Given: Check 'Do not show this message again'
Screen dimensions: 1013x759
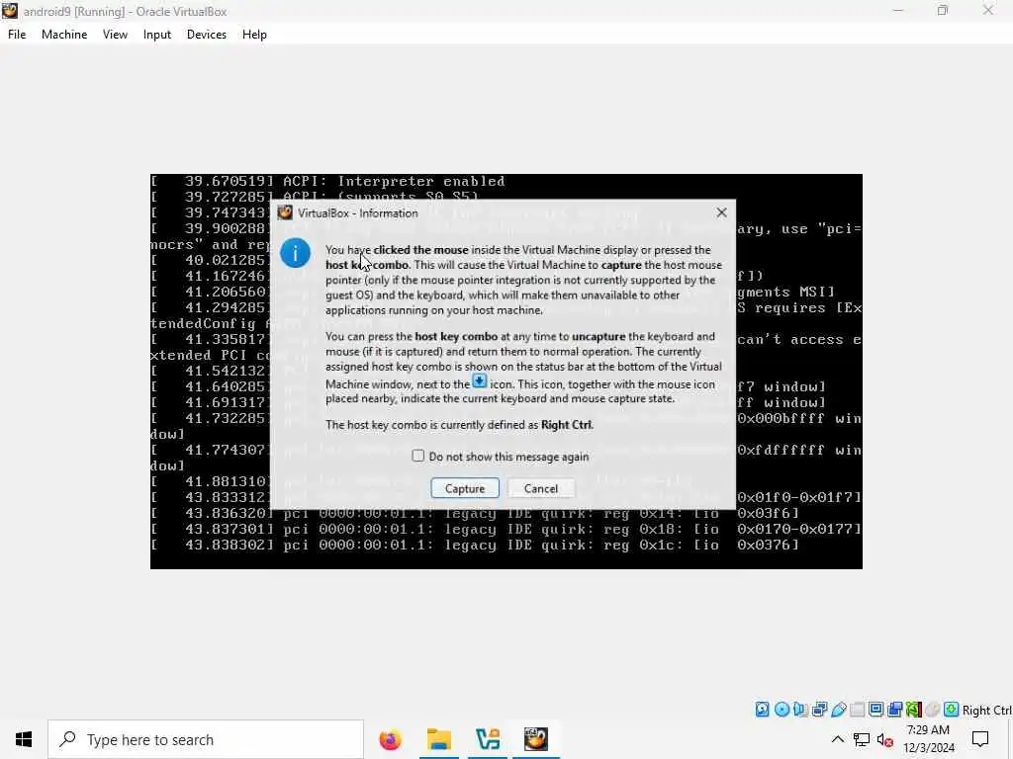Looking at the screenshot, I should (418, 456).
